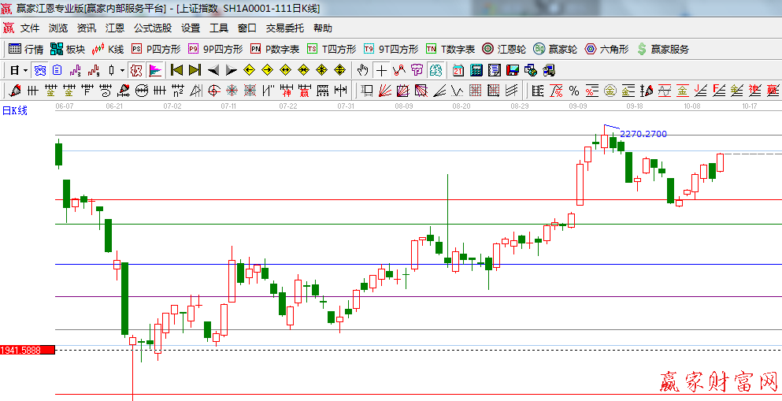Jump to the first bar with skip-to-start

click(176, 70)
